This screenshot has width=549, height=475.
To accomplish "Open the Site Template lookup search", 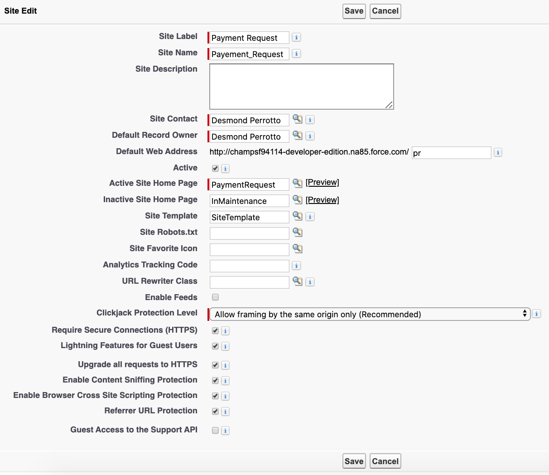I will coord(298,217).
